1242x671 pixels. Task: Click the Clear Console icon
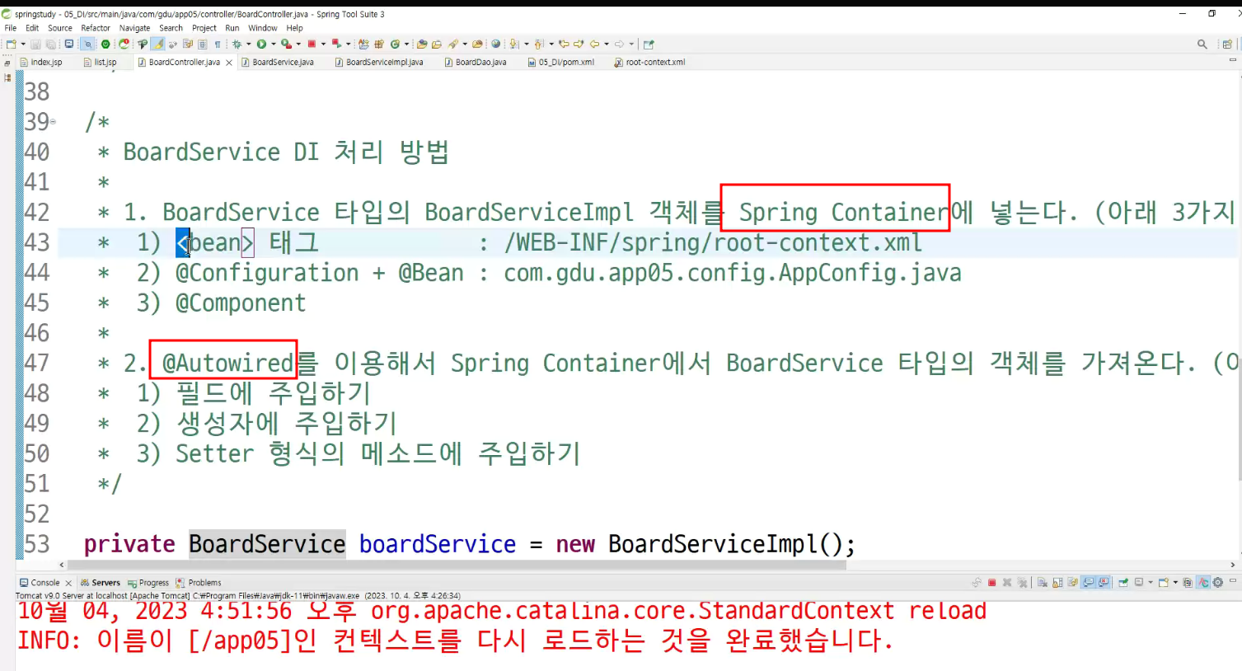click(x=1042, y=583)
